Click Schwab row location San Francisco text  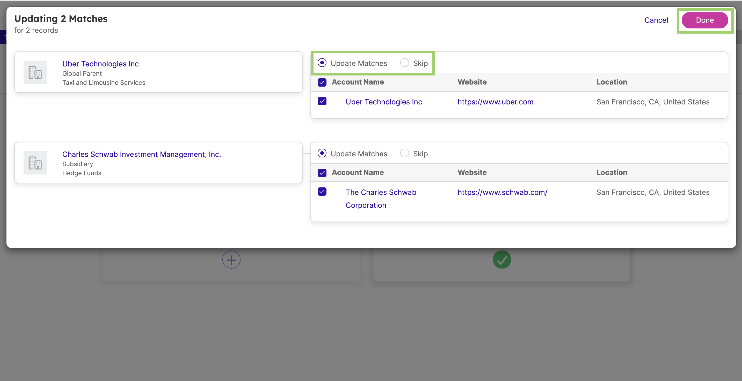[653, 192]
